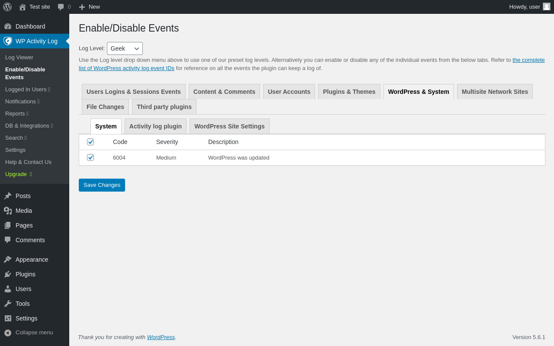Image resolution: width=554 pixels, height=346 pixels.
Task: Open Posts via the pushpin icon
Action: coord(8,196)
